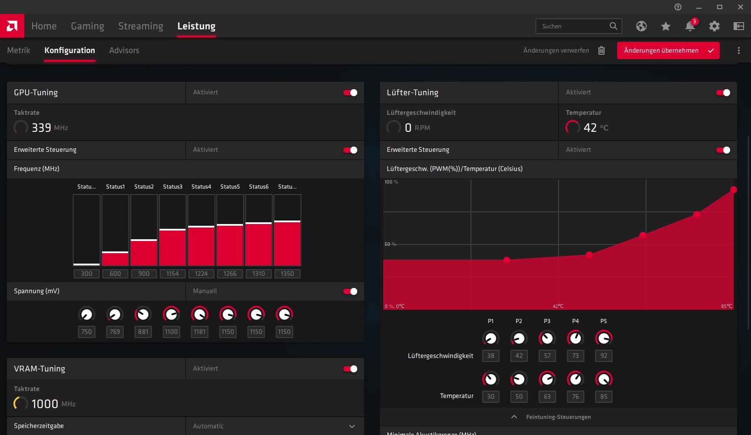The width and height of the screenshot is (751, 435).
Task: Click the GPU Taktrate gauge icon
Action: tap(21, 127)
